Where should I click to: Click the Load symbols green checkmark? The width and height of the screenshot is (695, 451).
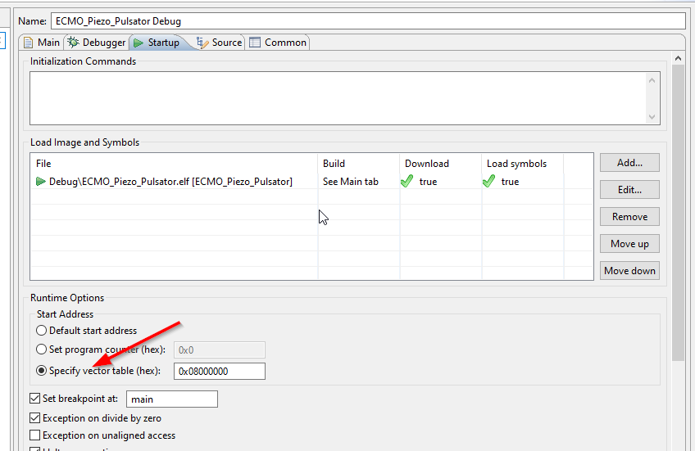(x=489, y=181)
